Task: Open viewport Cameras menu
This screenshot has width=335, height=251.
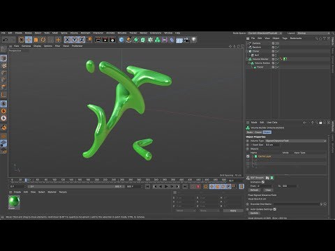Action: coord(27,46)
